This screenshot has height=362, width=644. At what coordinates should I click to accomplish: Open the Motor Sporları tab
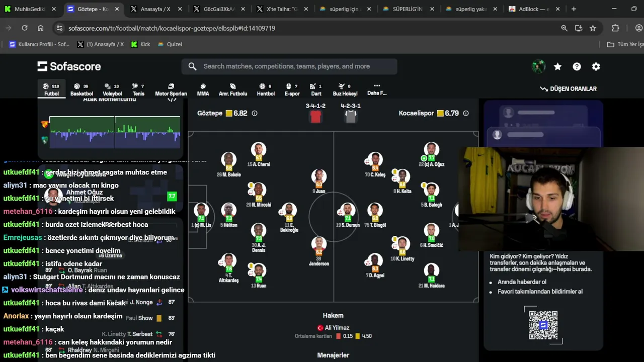pos(171,89)
